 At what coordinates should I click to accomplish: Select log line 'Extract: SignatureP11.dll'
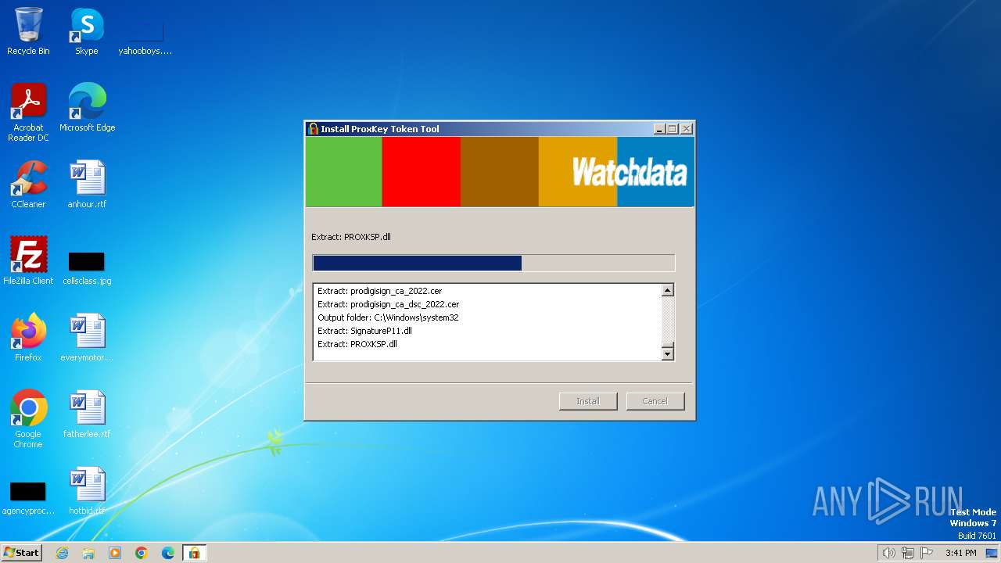tap(364, 331)
